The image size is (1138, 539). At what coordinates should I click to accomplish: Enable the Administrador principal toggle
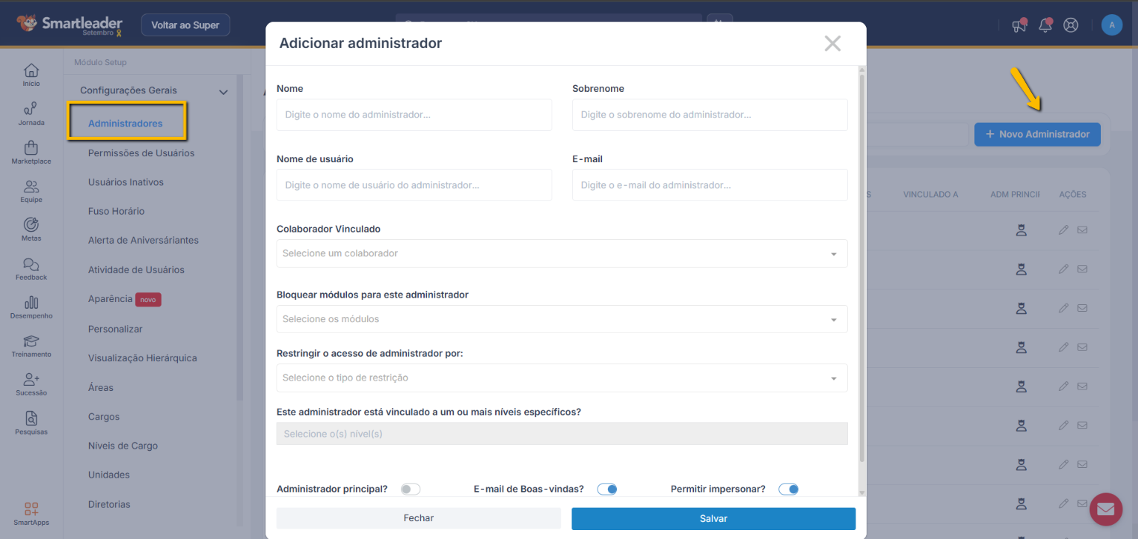click(x=410, y=489)
